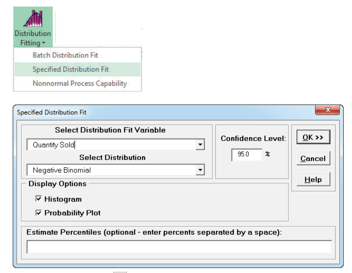Expand the Distribution Fitting menu arrow
The width and height of the screenshot is (352, 273).
43,43
